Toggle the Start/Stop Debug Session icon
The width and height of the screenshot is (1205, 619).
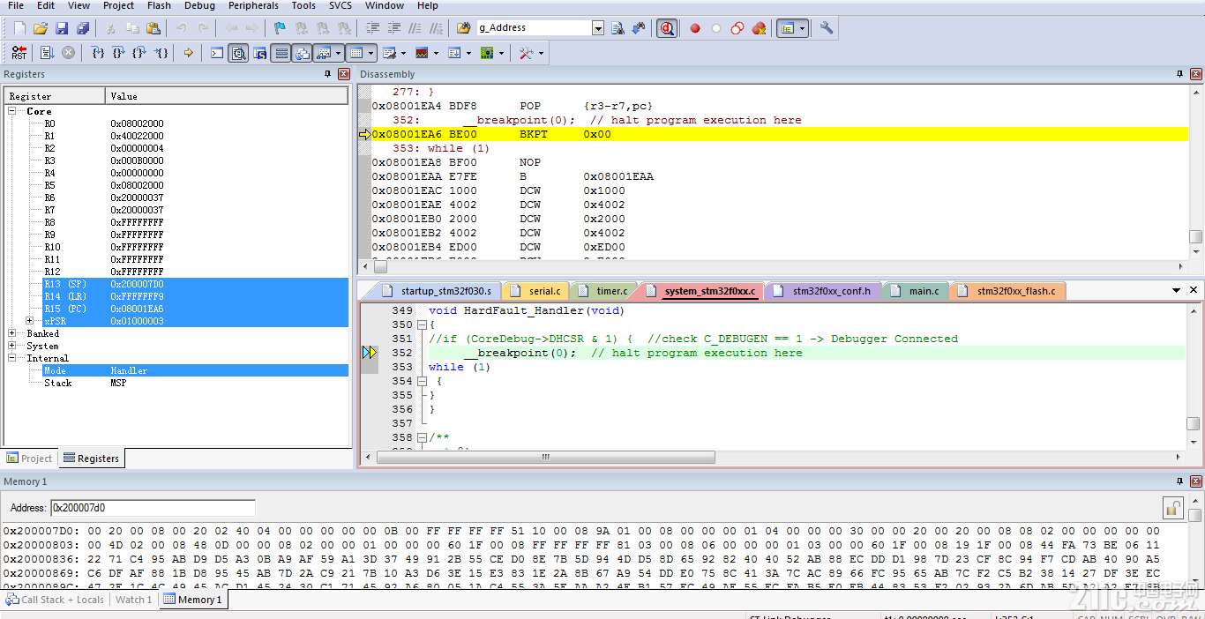[x=667, y=28]
